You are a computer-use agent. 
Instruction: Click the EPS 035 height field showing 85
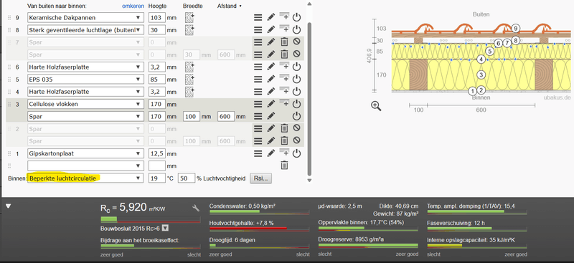[x=157, y=80]
